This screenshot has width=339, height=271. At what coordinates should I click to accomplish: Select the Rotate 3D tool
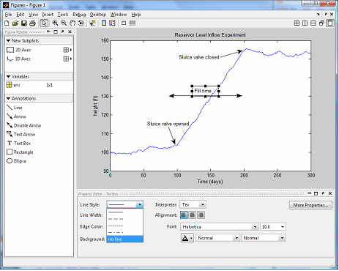point(81,23)
